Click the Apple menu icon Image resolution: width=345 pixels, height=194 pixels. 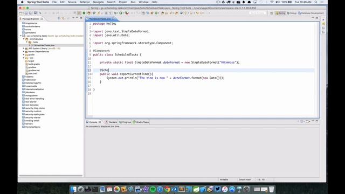(x=22, y=2)
